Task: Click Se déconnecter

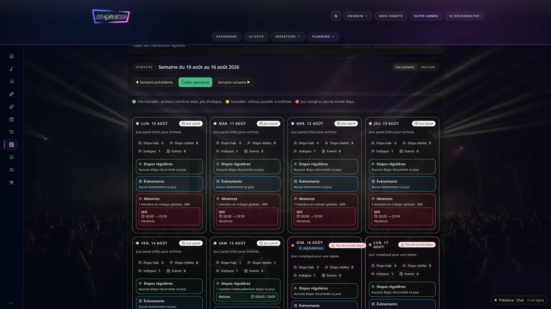Action: (x=464, y=16)
